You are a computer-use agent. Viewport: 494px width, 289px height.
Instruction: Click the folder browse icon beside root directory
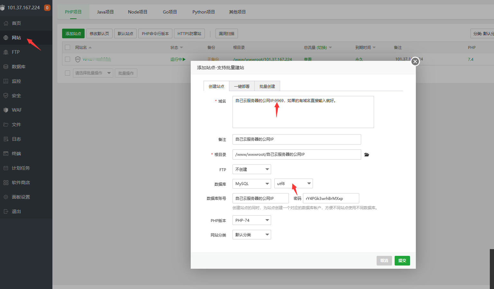[x=366, y=155]
